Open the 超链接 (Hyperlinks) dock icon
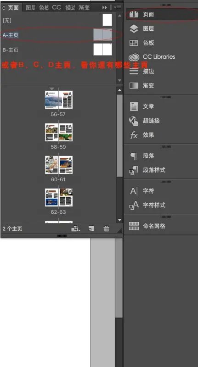The image size is (198, 367). pyautogui.click(x=134, y=121)
